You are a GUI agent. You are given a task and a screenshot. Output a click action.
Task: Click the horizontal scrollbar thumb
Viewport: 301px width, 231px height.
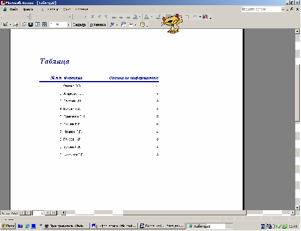[x=184, y=212]
